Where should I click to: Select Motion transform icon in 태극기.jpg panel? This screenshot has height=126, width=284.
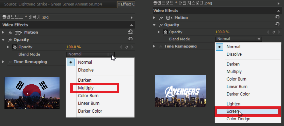(x=19, y=32)
